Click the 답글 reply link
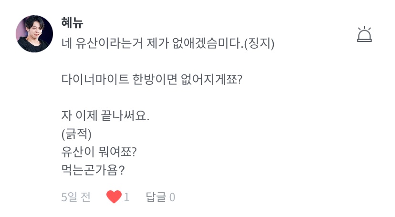 coord(156,197)
